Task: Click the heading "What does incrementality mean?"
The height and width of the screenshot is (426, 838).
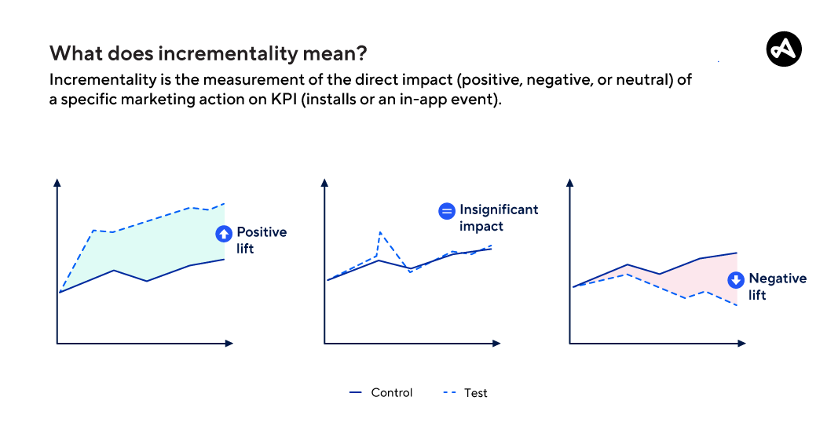Action: click(x=209, y=53)
